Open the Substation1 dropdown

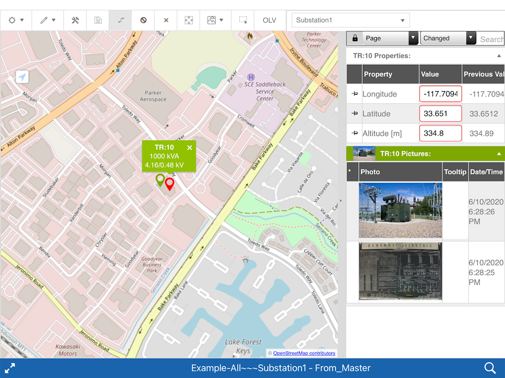click(x=350, y=20)
